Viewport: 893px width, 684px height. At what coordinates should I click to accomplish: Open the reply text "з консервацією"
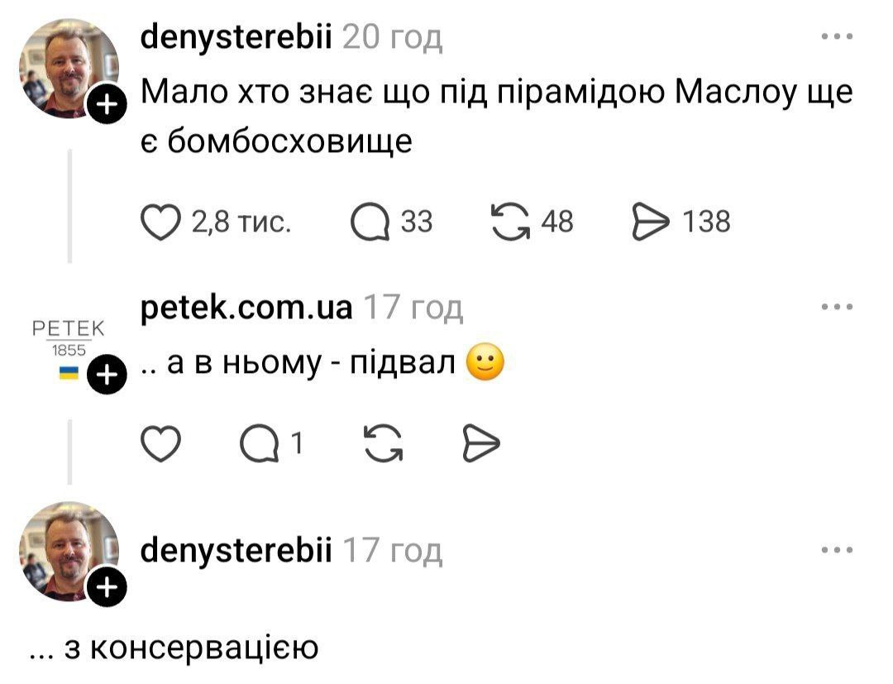coord(174,648)
